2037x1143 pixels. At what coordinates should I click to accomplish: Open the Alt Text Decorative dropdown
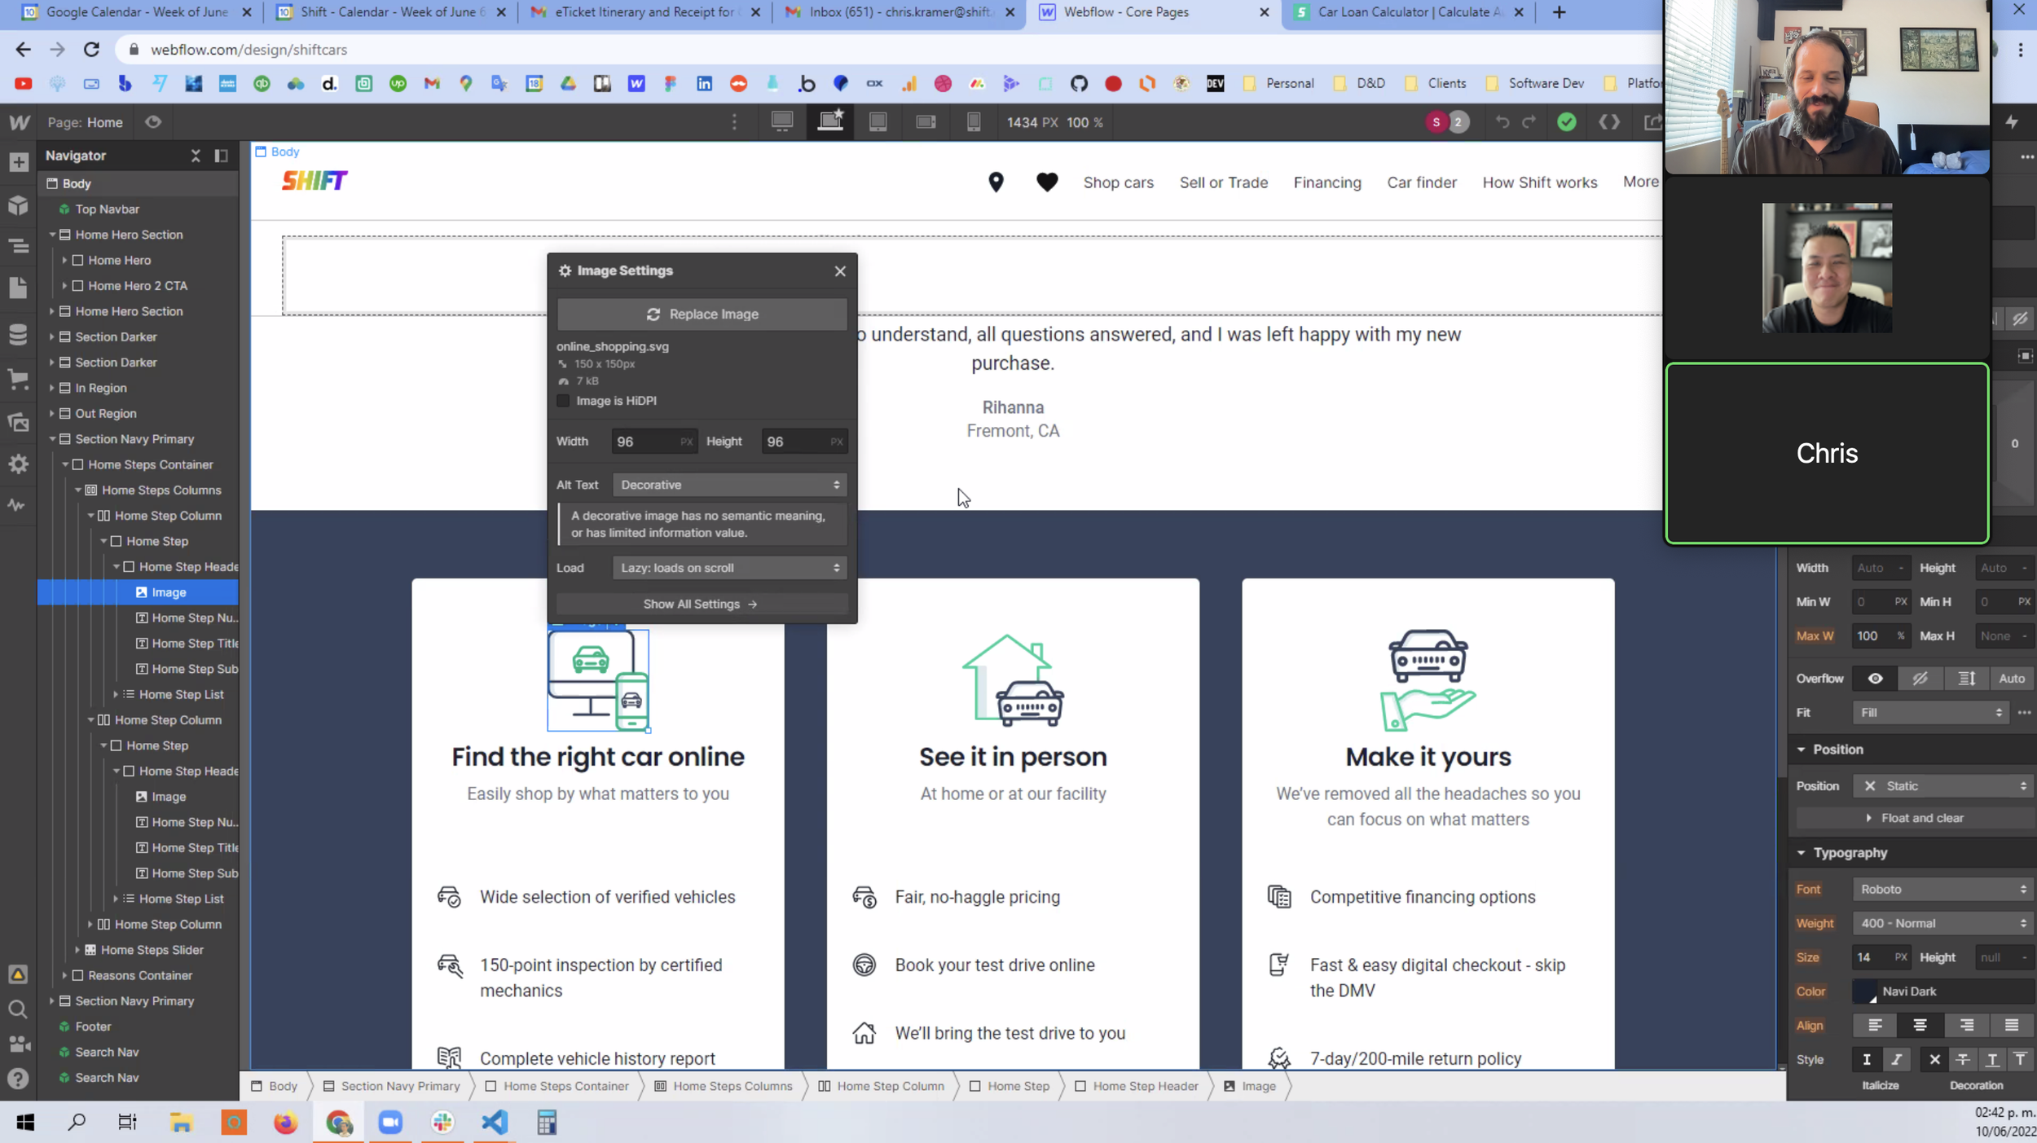click(x=729, y=485)
